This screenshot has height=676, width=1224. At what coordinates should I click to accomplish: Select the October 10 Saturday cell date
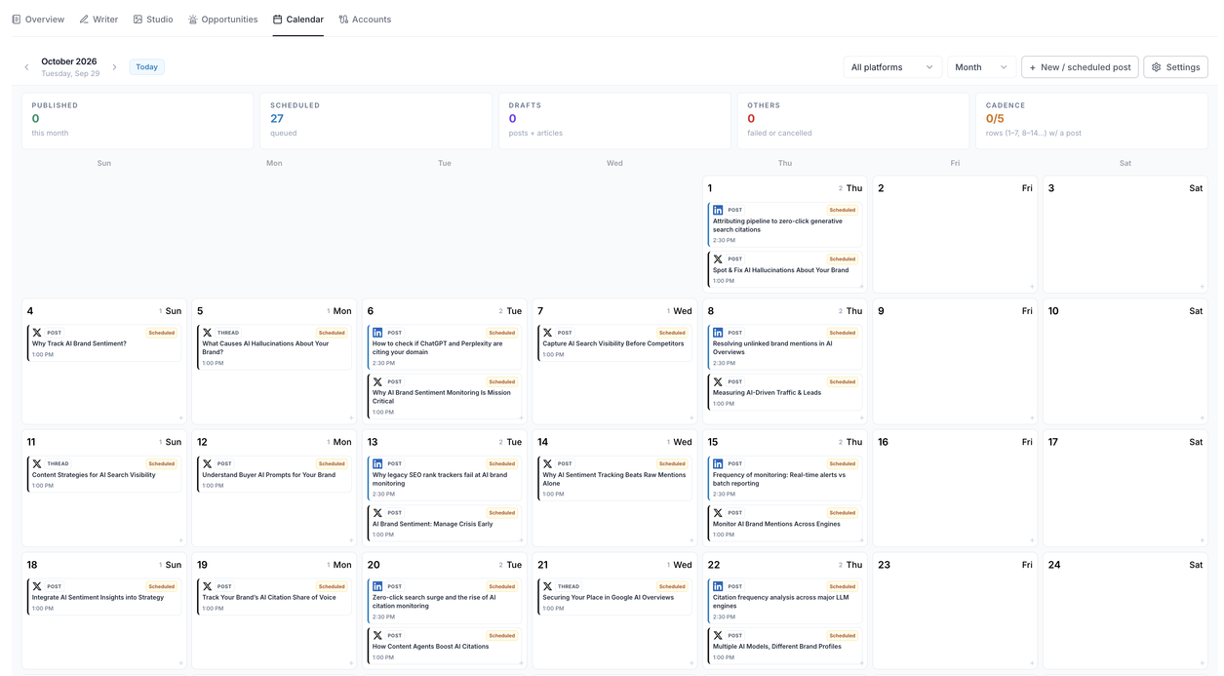coord(1053,311)
